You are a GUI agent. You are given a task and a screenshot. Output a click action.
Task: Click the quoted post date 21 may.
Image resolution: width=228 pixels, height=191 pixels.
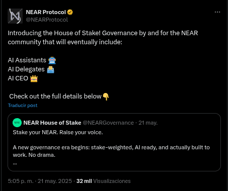pos(148,123)
